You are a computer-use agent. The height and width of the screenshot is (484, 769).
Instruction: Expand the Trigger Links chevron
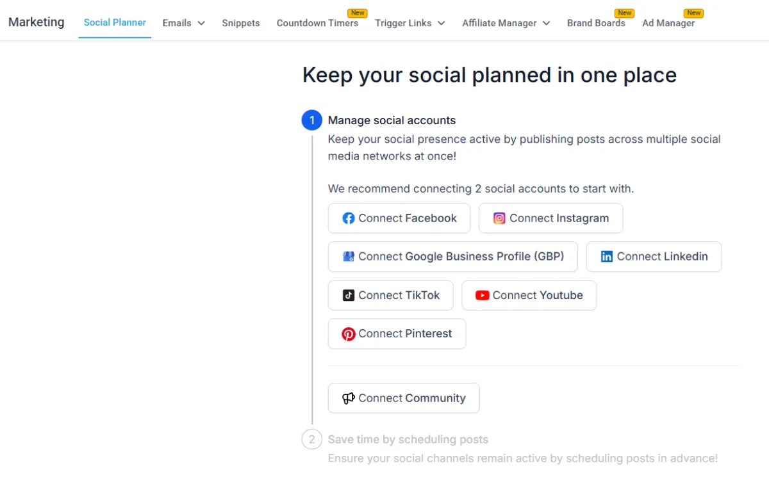tap(442, 23)
